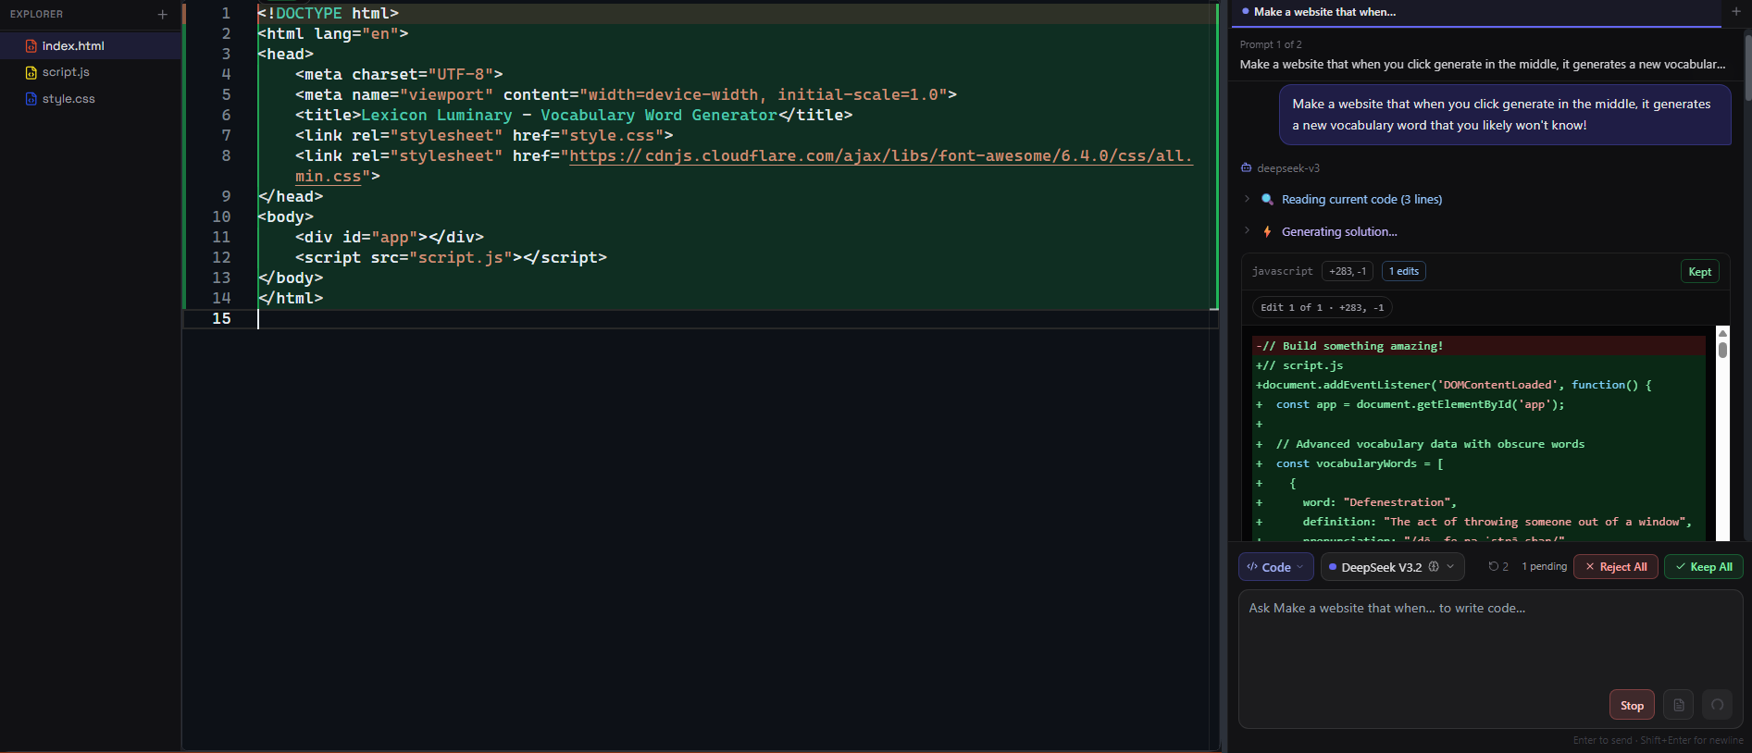
Task: Click the document attach icon beside Stop
Action: click(1678, 705)
